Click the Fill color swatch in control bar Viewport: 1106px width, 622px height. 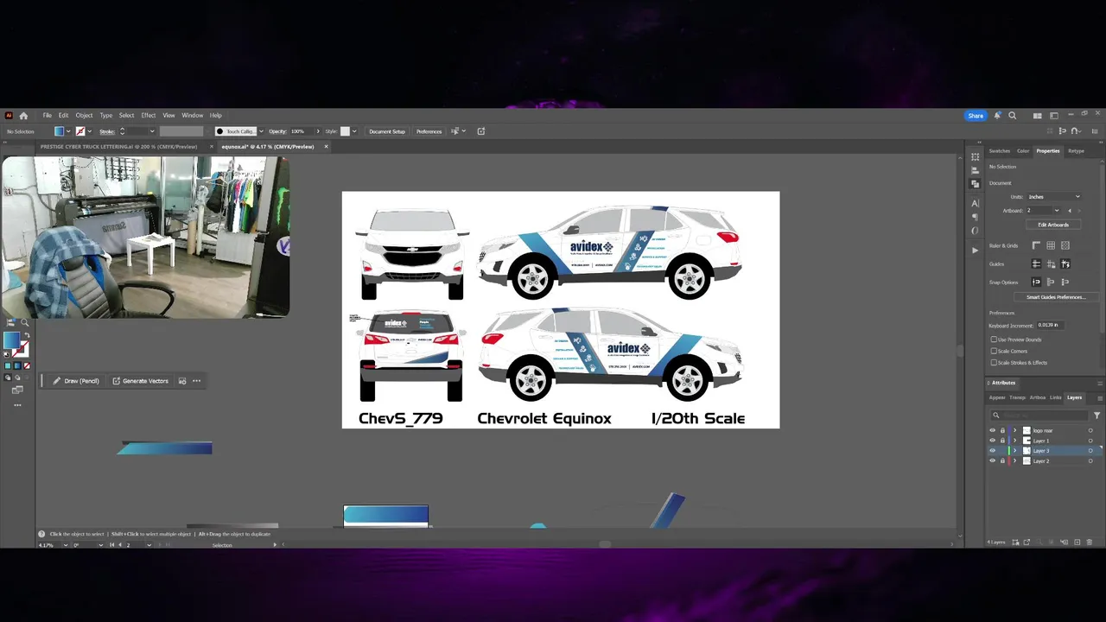point(59,131)
